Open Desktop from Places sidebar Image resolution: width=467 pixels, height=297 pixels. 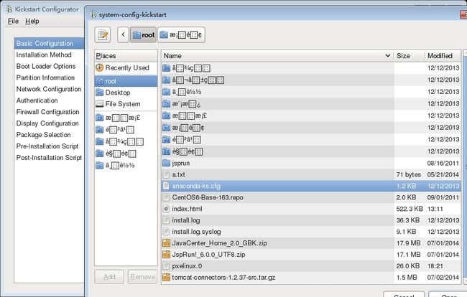point(126,93)
